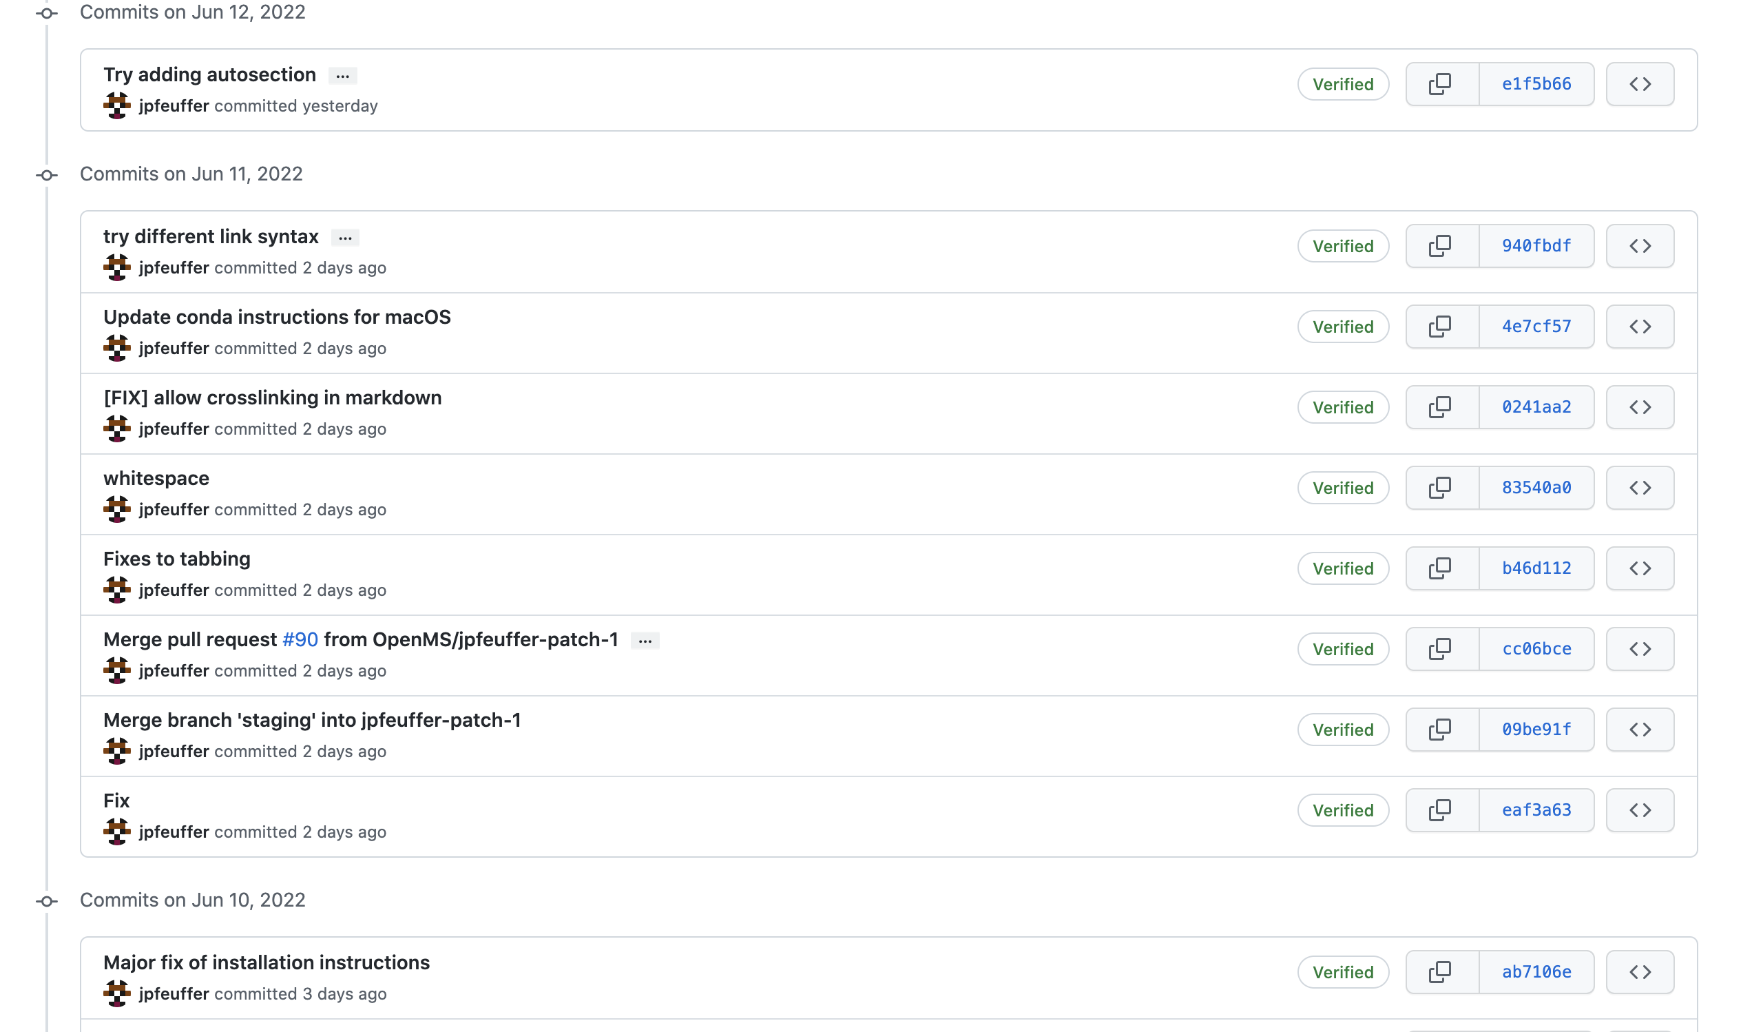Screen dimensions: 1752x1032
Task: Expand Merge pull request #90 description
Action: [645, 641]
